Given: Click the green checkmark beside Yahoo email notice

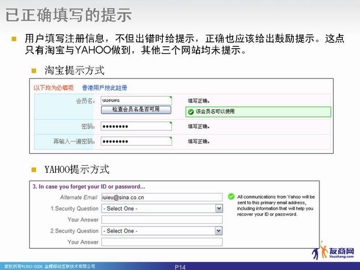Looking at the screenshot, I should (x=230, y=196).
